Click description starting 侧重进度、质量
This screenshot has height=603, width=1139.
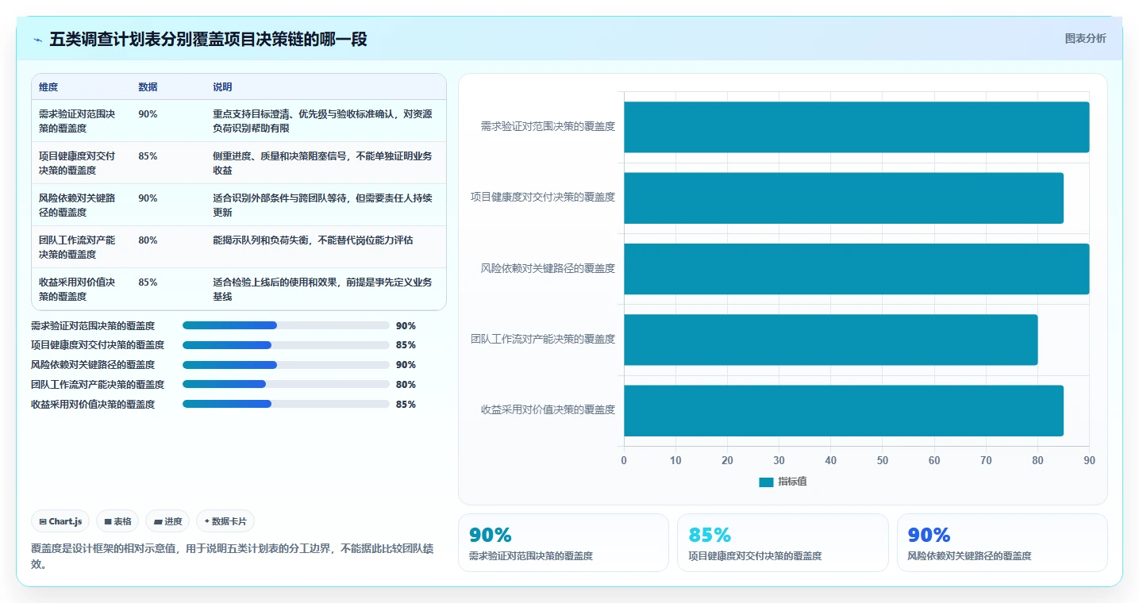pos(322,163)
